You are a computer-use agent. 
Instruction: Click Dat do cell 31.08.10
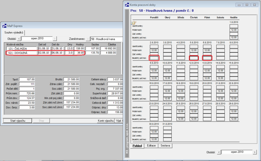click(x=57, y=49)
